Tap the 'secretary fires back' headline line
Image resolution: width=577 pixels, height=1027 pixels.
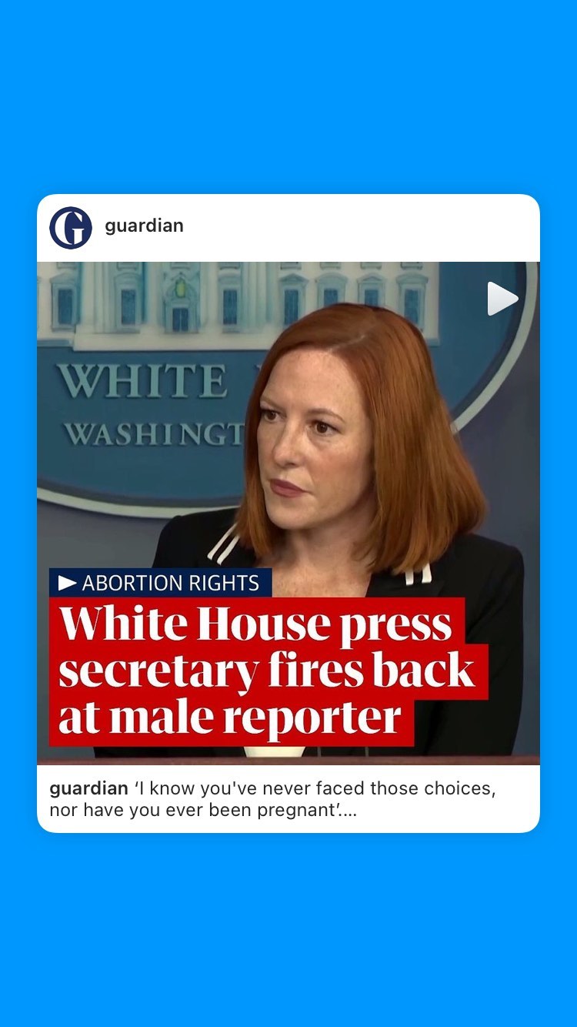[267, 669]
